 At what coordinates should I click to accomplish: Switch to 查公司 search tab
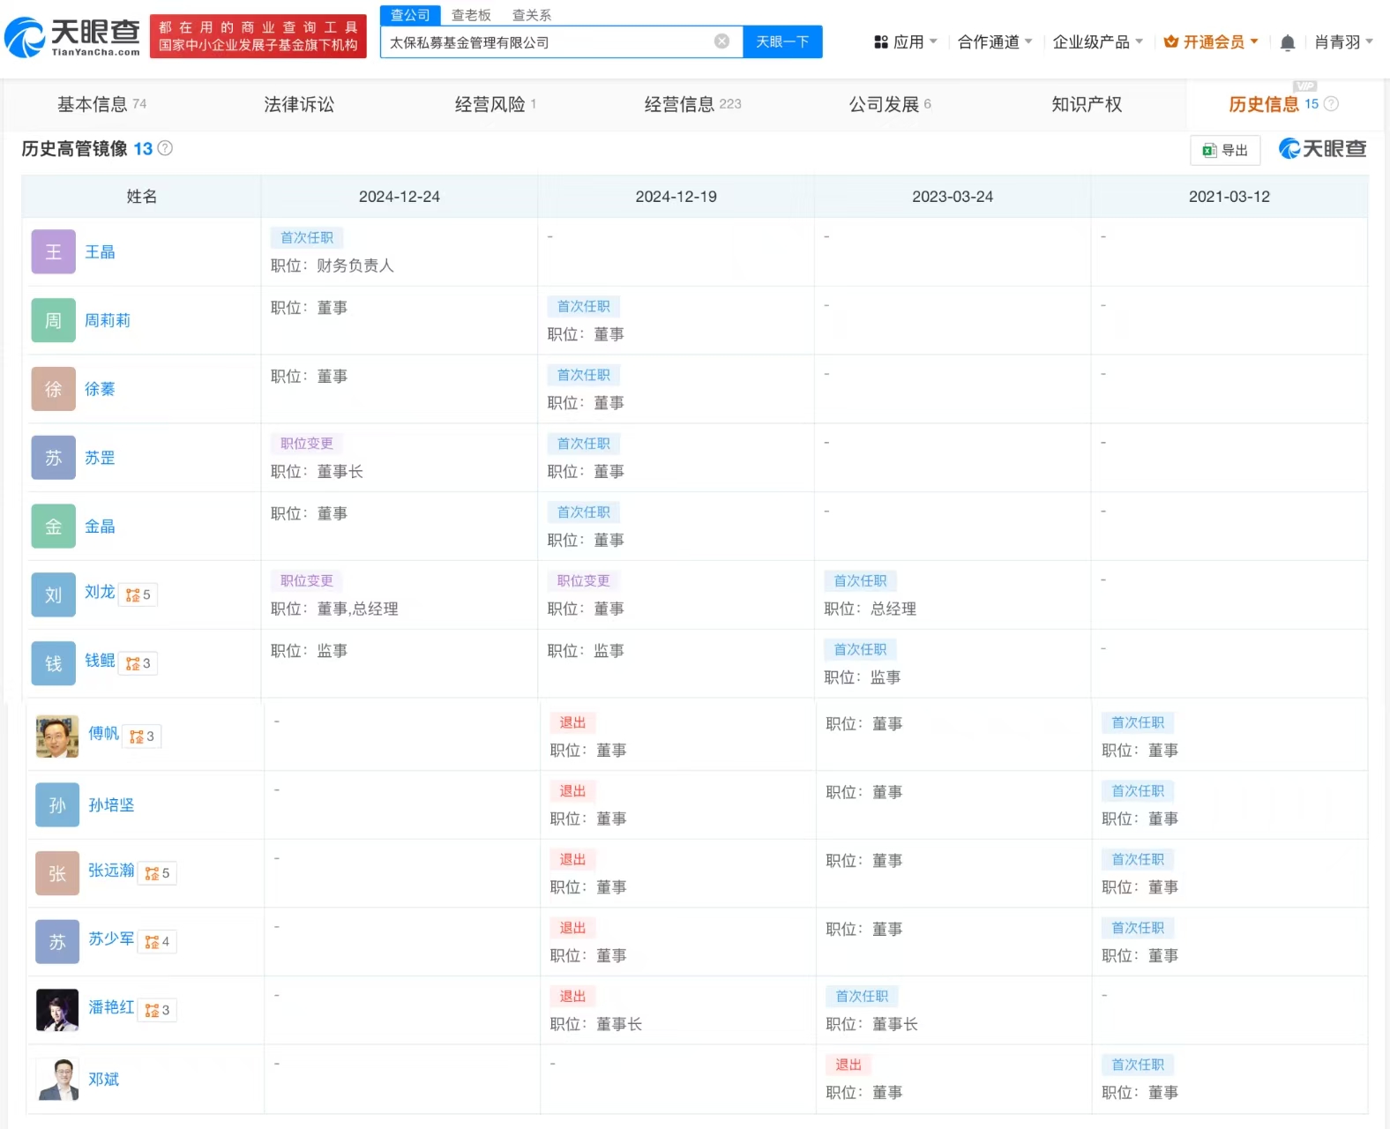[410, 15]
